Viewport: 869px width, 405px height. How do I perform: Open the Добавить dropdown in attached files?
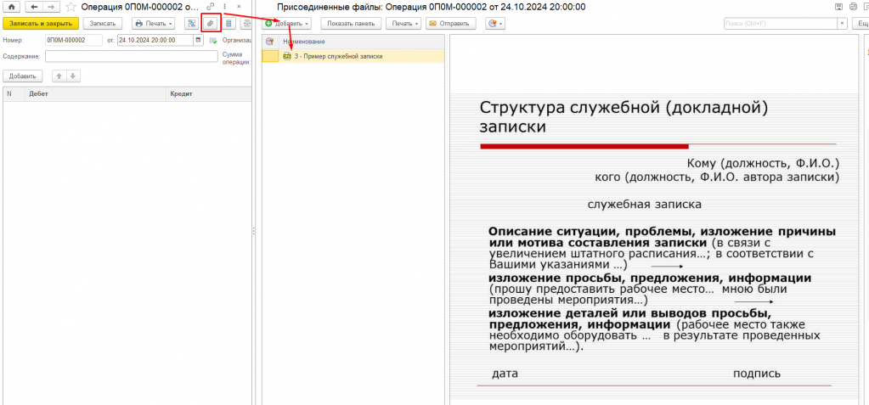286,23
